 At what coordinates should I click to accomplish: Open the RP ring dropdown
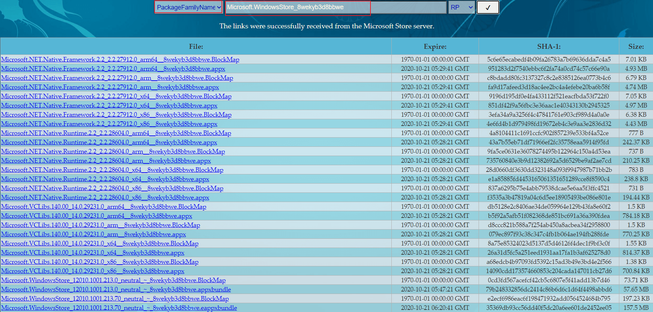click(461, 7)
